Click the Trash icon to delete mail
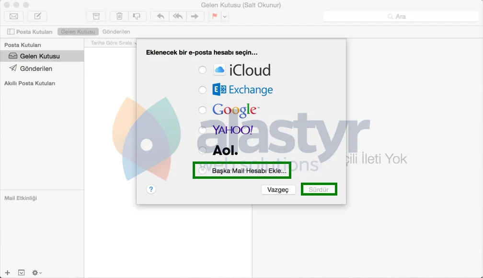 pos(119,16)
